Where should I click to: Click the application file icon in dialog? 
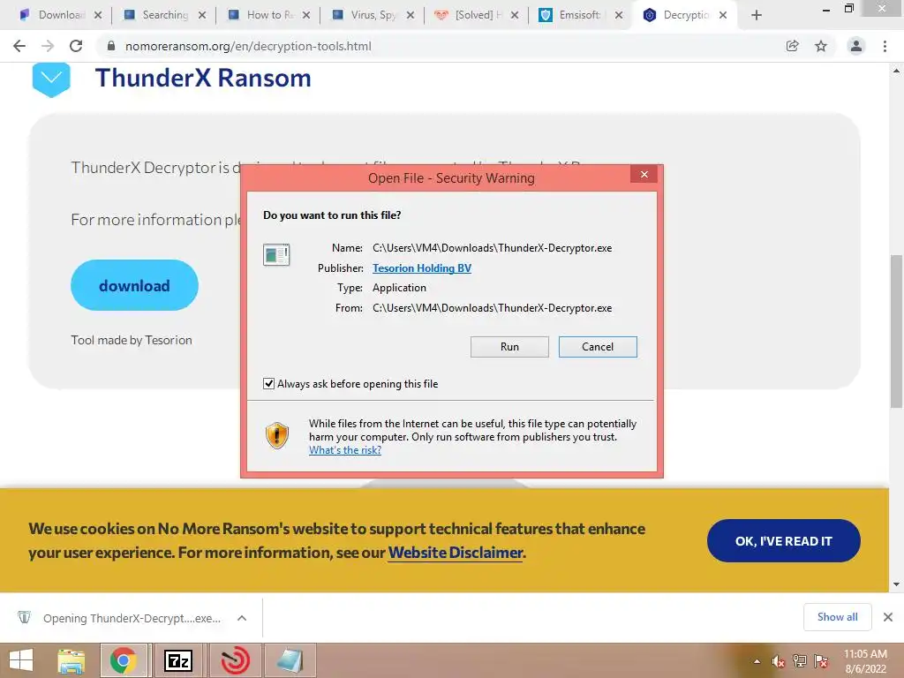(276, 254)
